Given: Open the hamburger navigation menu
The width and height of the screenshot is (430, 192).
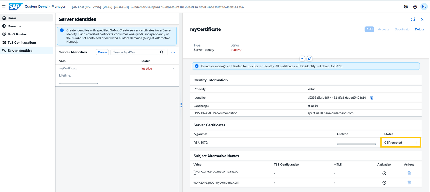Looking at the screenshot, I should 4,7.
